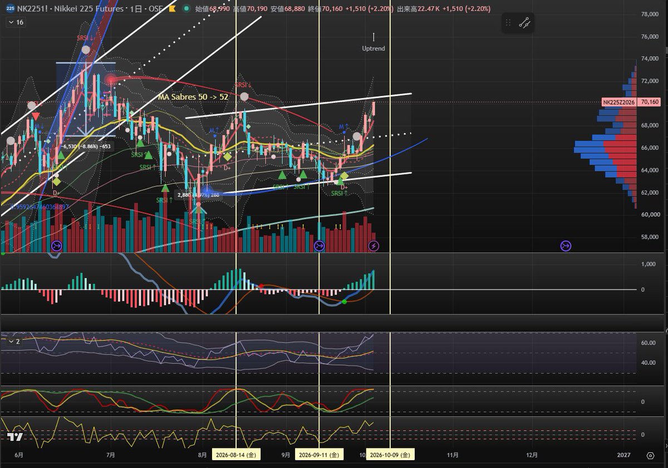Click the red dot on MACD crossover
The width and height of the screenshot is (668, 468).
[261, 286]
